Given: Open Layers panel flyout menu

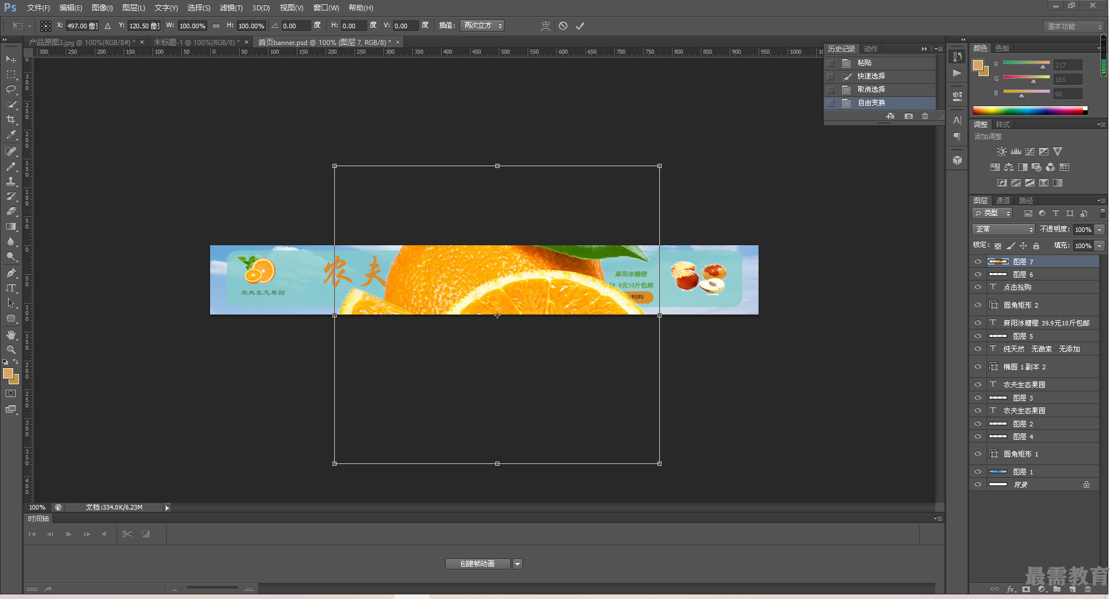Looking at the screenshot, I should [1101, 201].
